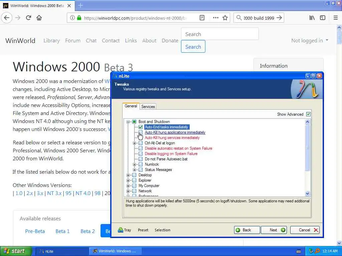Image resolution: width=342 pixels, height=256 pixels.
Task: Click the Next button in nLite
Action: (274, 230)
